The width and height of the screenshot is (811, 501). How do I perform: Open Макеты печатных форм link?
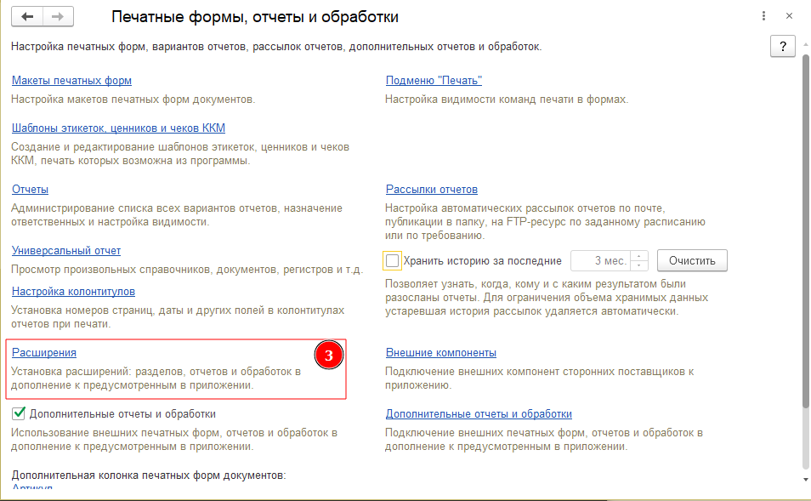tap(72, 81)
